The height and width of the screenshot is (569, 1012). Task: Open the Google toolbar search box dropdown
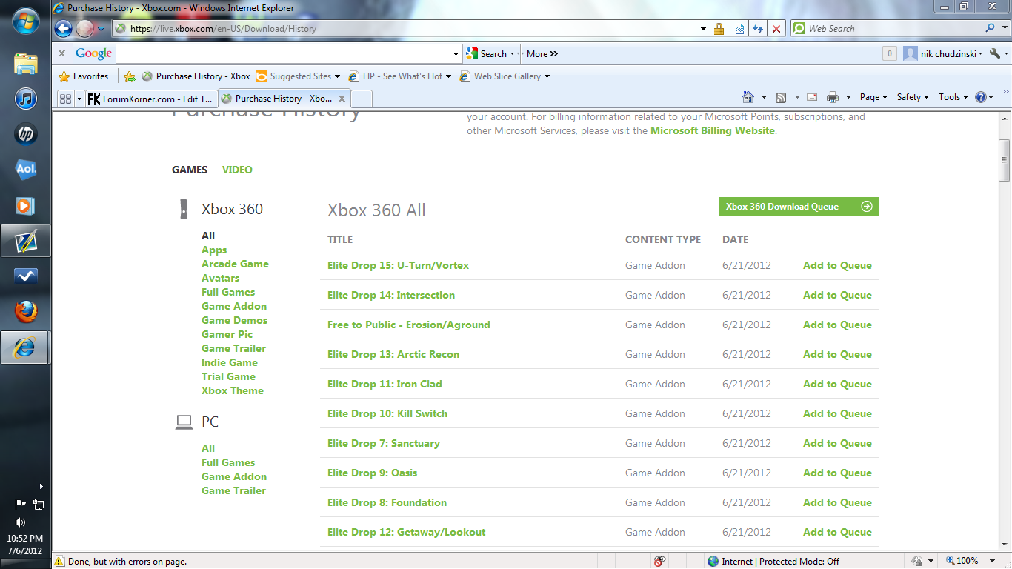(456, 53)
